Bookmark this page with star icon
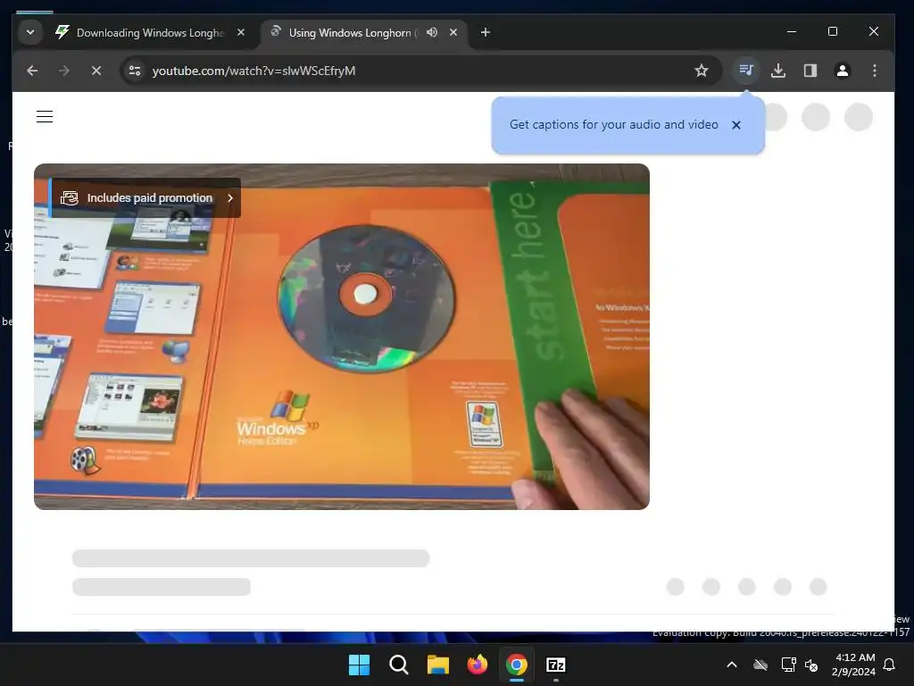Image resolution: width=914 pixels, height=686 pixels. tap(702, 71)
